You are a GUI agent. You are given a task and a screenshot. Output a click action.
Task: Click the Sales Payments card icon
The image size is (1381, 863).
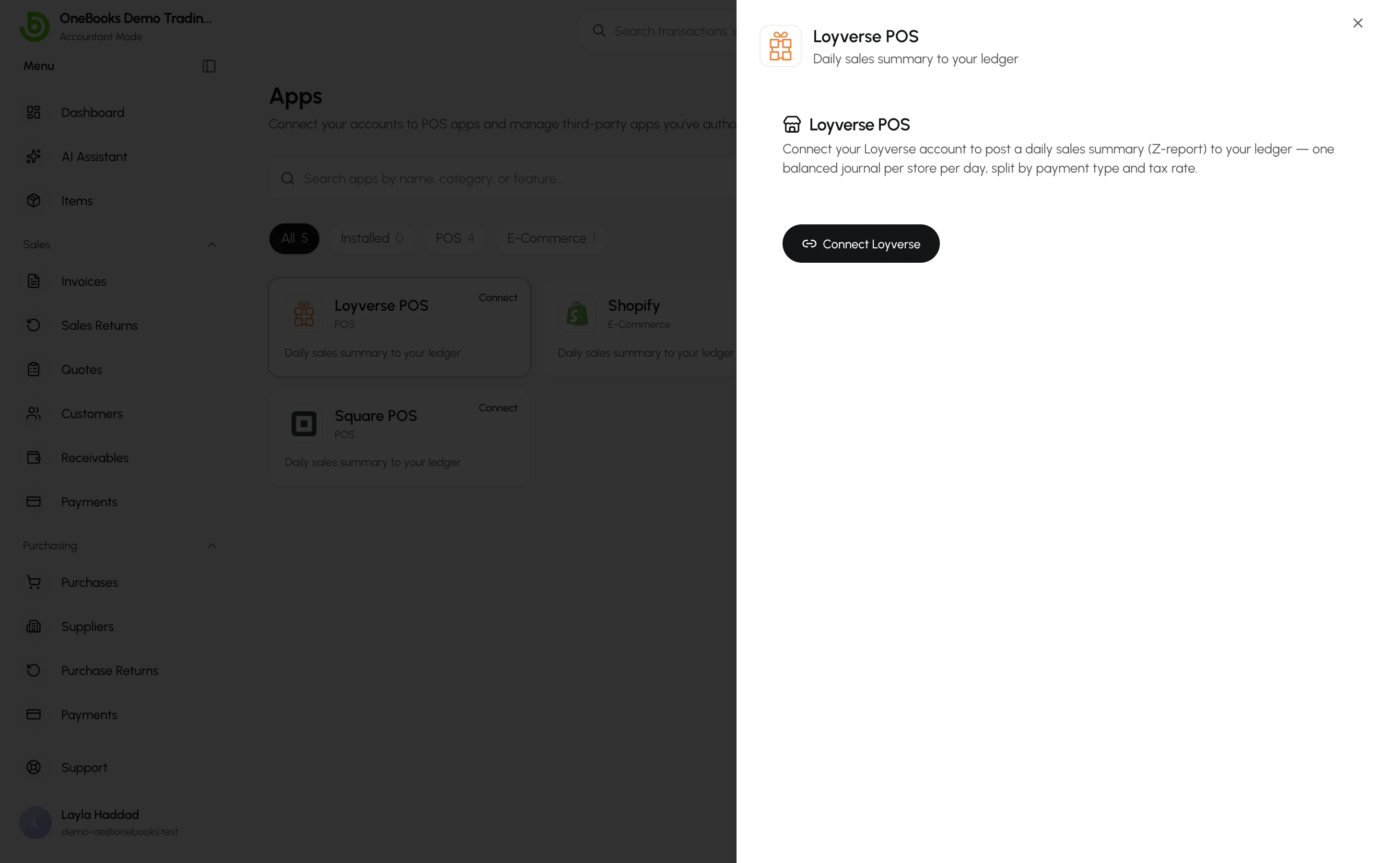34,501
